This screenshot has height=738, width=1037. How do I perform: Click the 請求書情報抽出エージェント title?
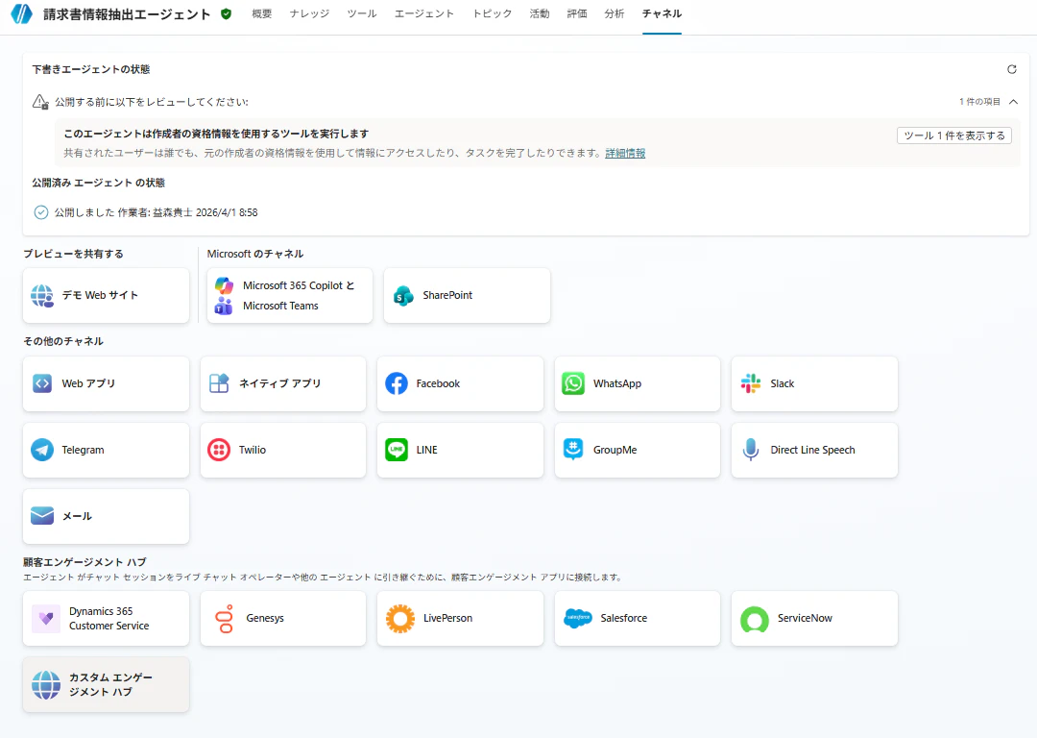(x=127, y=13)
